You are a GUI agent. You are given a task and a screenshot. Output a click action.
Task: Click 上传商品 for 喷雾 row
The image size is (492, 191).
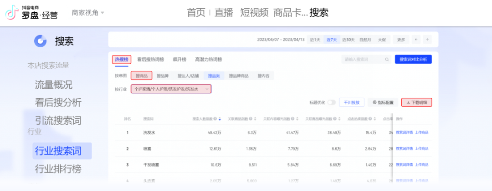(x=422, y=148)
